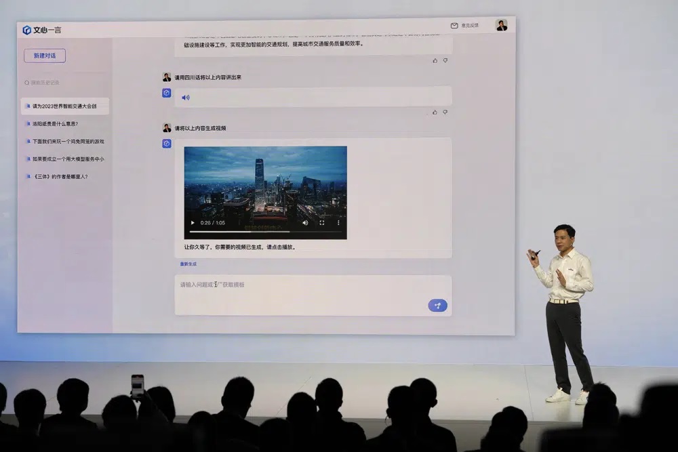678x452 pixels.
Task: Mute the video using the volume icon
Action: 305,222
